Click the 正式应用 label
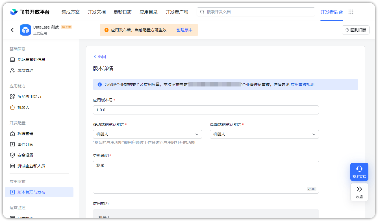 click(40, 33)
